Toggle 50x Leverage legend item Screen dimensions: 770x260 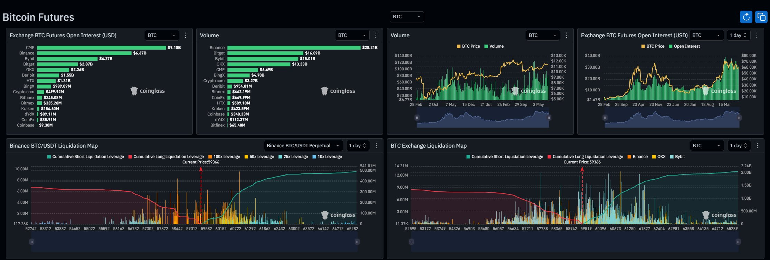[x=259, y=157]
